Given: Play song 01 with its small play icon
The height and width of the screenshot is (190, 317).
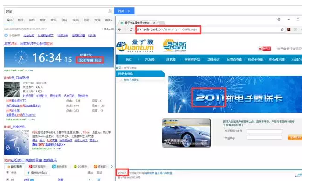Looking at the screenshot, I should pyautogui.click(x=89, y=180).
